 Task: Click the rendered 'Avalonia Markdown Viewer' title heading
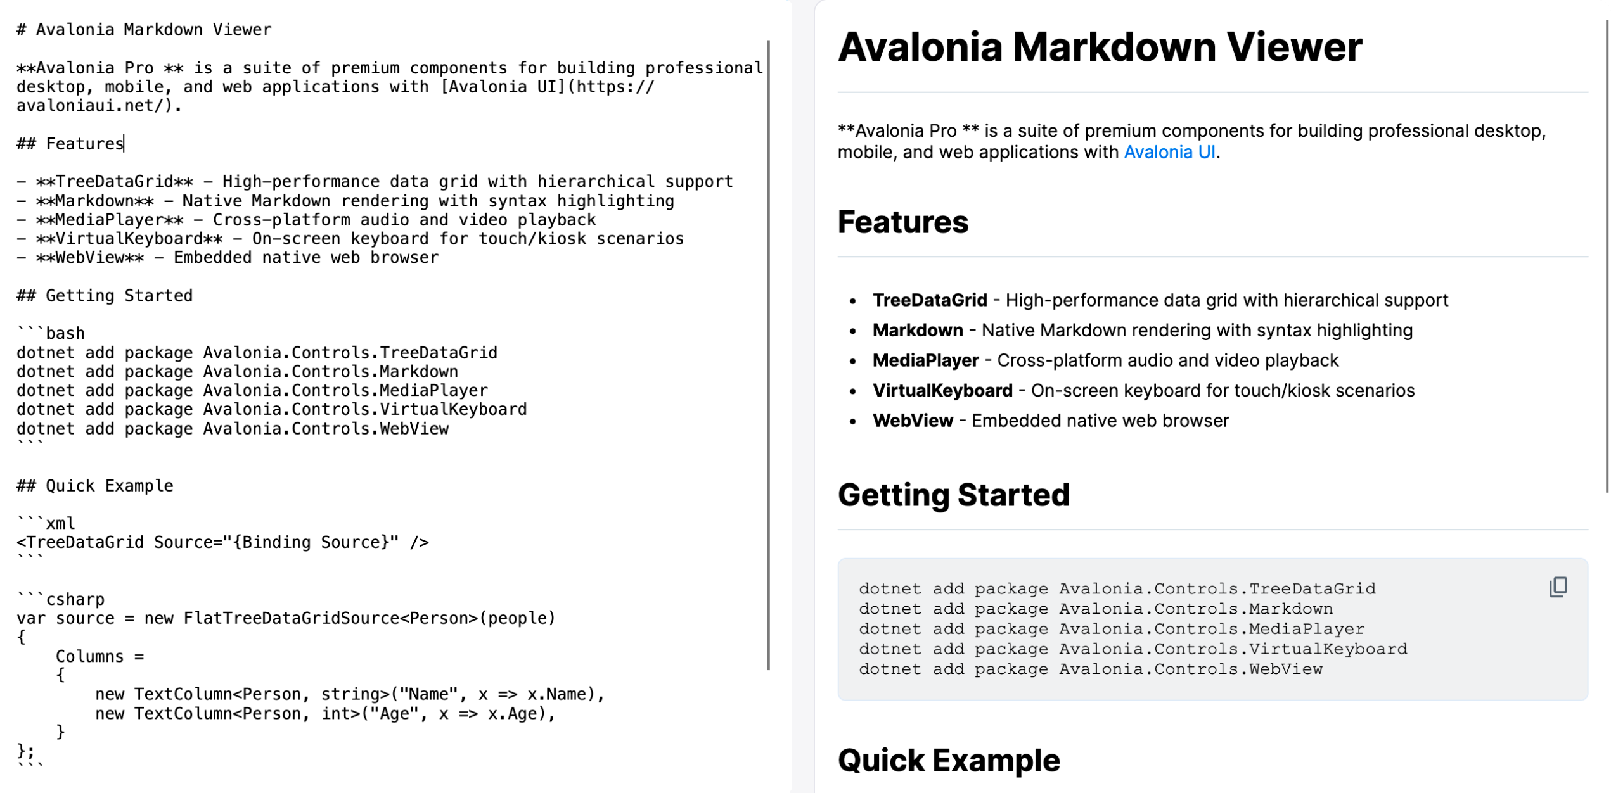pyautogui.click(x=1100, y=47)
